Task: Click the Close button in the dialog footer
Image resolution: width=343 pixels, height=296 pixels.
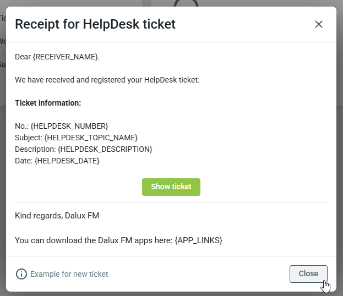Action: [308, 273]
